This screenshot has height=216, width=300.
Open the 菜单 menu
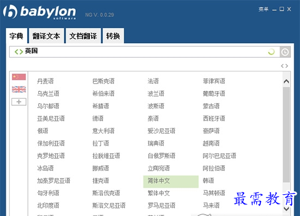click(263, 9)
